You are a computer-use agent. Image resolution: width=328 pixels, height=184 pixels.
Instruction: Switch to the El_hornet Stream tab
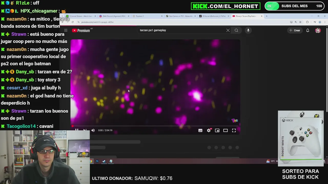click(x=80, y=16)
